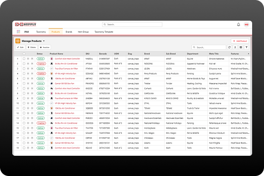264x176 pixels.
Task: Open the MD user avatar
Action: 246,25
